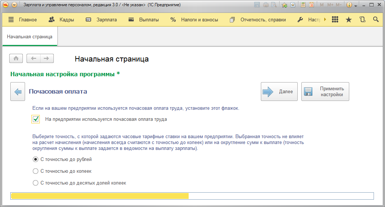This screenshot has width=385, height=207.
Task: Click the wrench settings icon
Action: pos(300,20)
